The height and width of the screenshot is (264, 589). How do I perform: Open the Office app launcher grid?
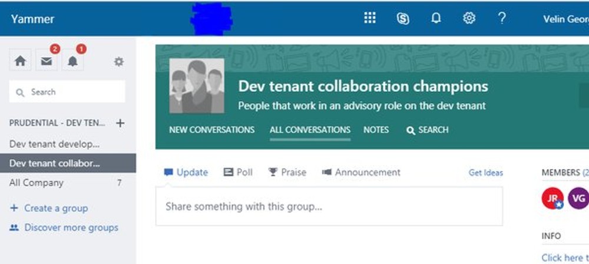pos(370,18)
